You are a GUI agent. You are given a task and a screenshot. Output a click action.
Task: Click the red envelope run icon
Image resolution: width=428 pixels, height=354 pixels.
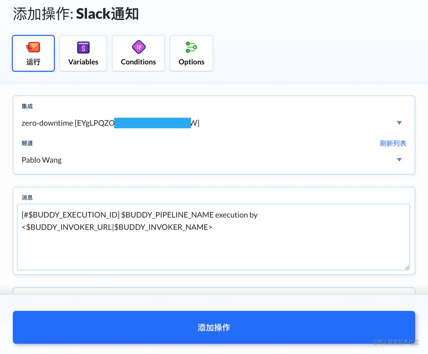click(x=33, y=47)
